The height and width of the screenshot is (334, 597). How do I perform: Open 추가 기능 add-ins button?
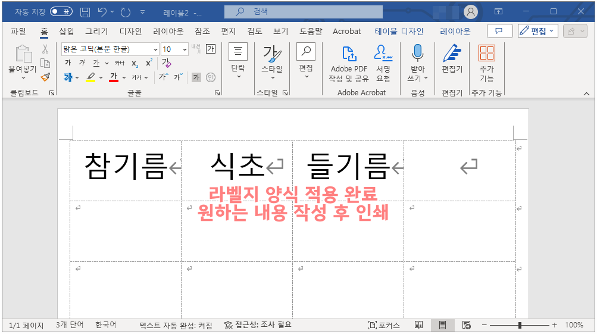coord(486,63)
